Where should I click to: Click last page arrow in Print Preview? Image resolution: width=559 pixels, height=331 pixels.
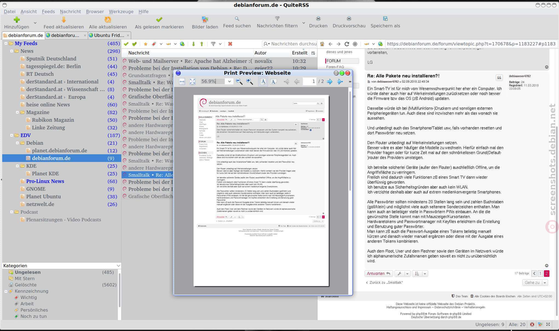tap(340, 82)
